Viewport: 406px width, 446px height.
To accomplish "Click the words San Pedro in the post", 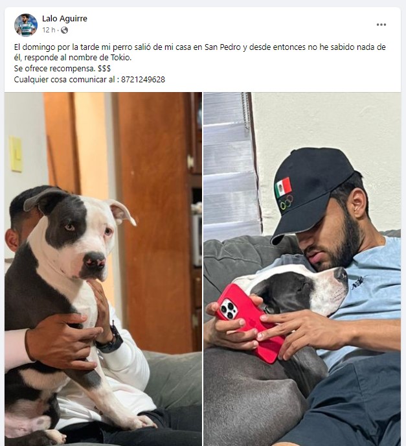I will [x=223, y=47].
